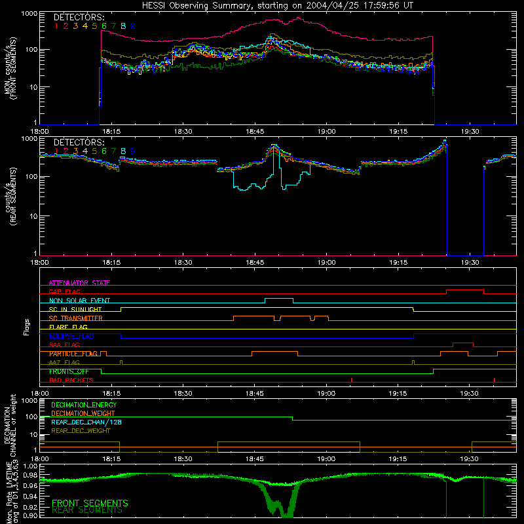Click the 19:00 tick label under the front segments plot

click(326, 132)
